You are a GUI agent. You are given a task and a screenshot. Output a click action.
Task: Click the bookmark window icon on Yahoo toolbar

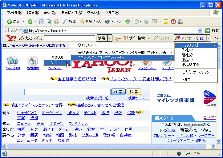click(x=116, y=38)
